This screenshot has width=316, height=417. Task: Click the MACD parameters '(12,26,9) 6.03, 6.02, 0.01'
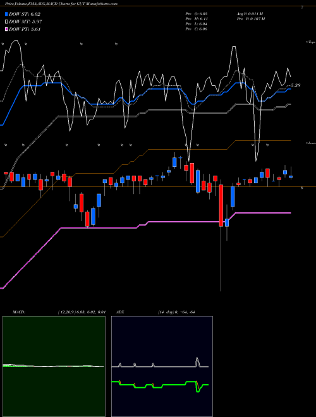(x=82, y=312)
